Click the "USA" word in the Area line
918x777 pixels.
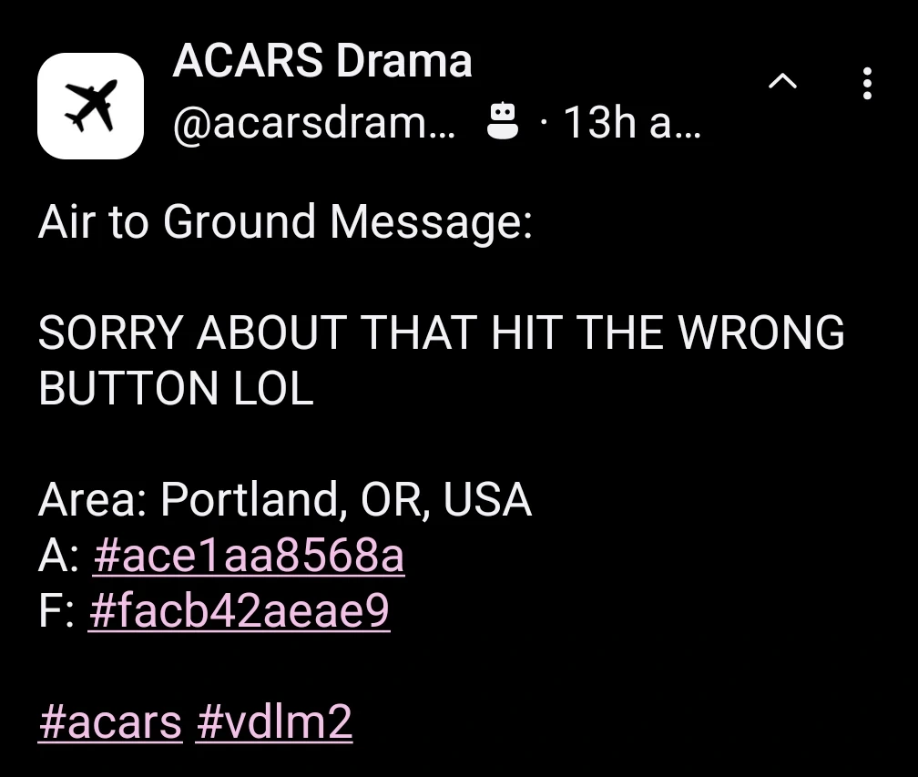(x=487, y=499)
